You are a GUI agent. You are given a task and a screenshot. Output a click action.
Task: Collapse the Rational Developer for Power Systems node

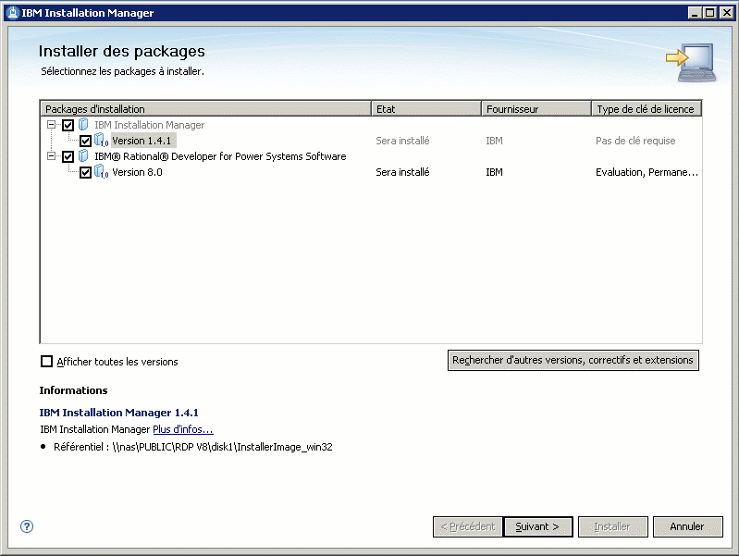click(x=51, y=156)
